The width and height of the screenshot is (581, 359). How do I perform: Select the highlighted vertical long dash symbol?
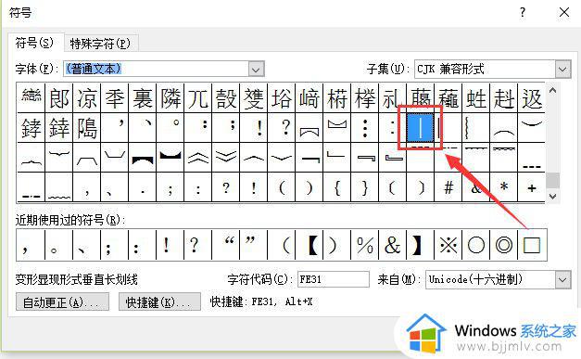point(420,128)
